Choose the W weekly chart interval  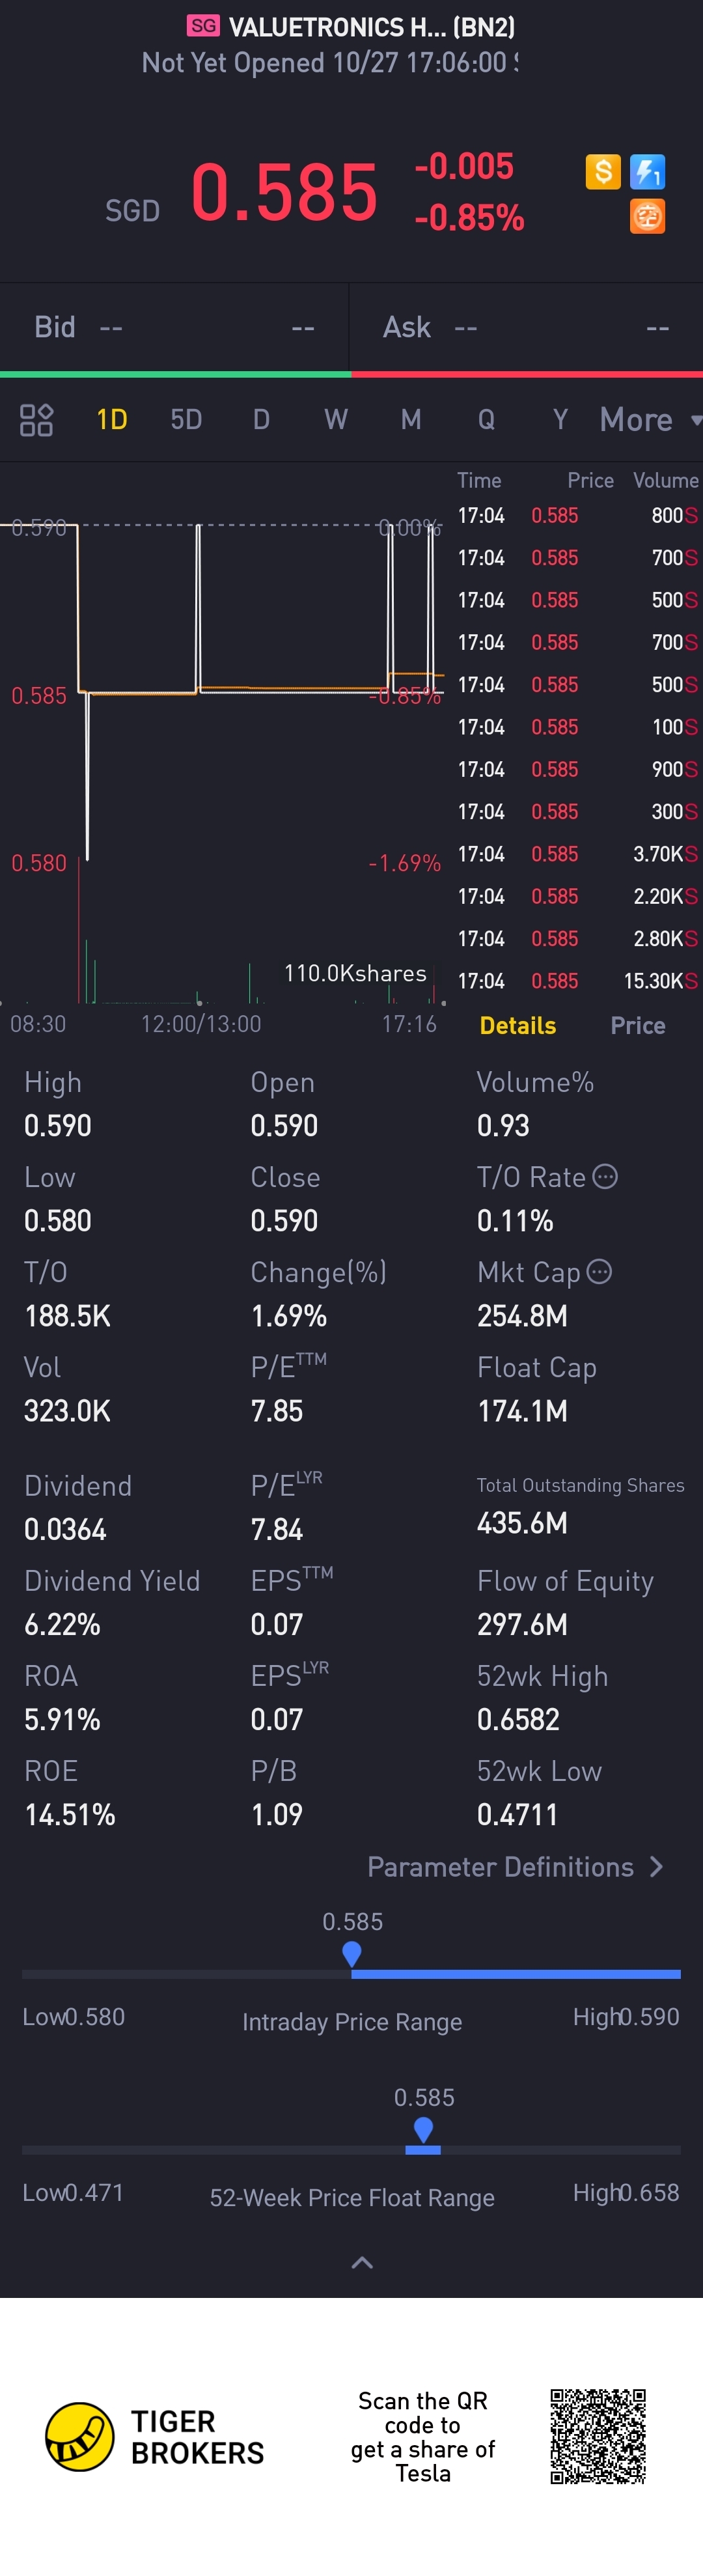click(336, 420)
